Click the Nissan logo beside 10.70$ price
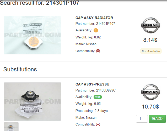This screenshot has width=167, height=131. (x=151, y=92)
